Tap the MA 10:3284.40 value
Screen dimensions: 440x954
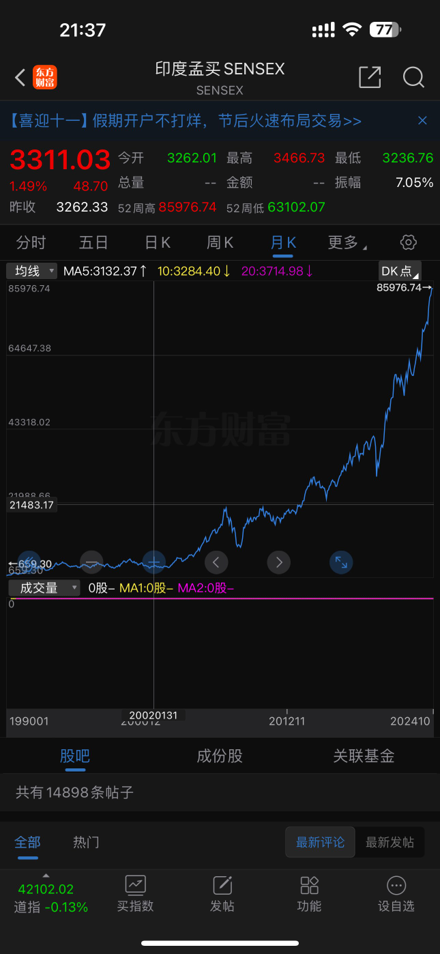pyautogui.click(x=194, y=271)
